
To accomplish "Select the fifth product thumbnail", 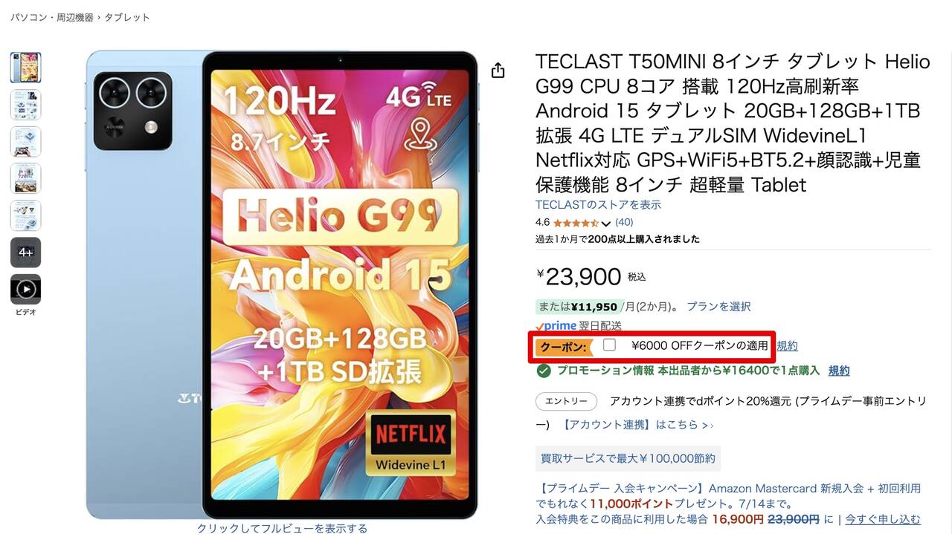I will [x=25, y=215].
